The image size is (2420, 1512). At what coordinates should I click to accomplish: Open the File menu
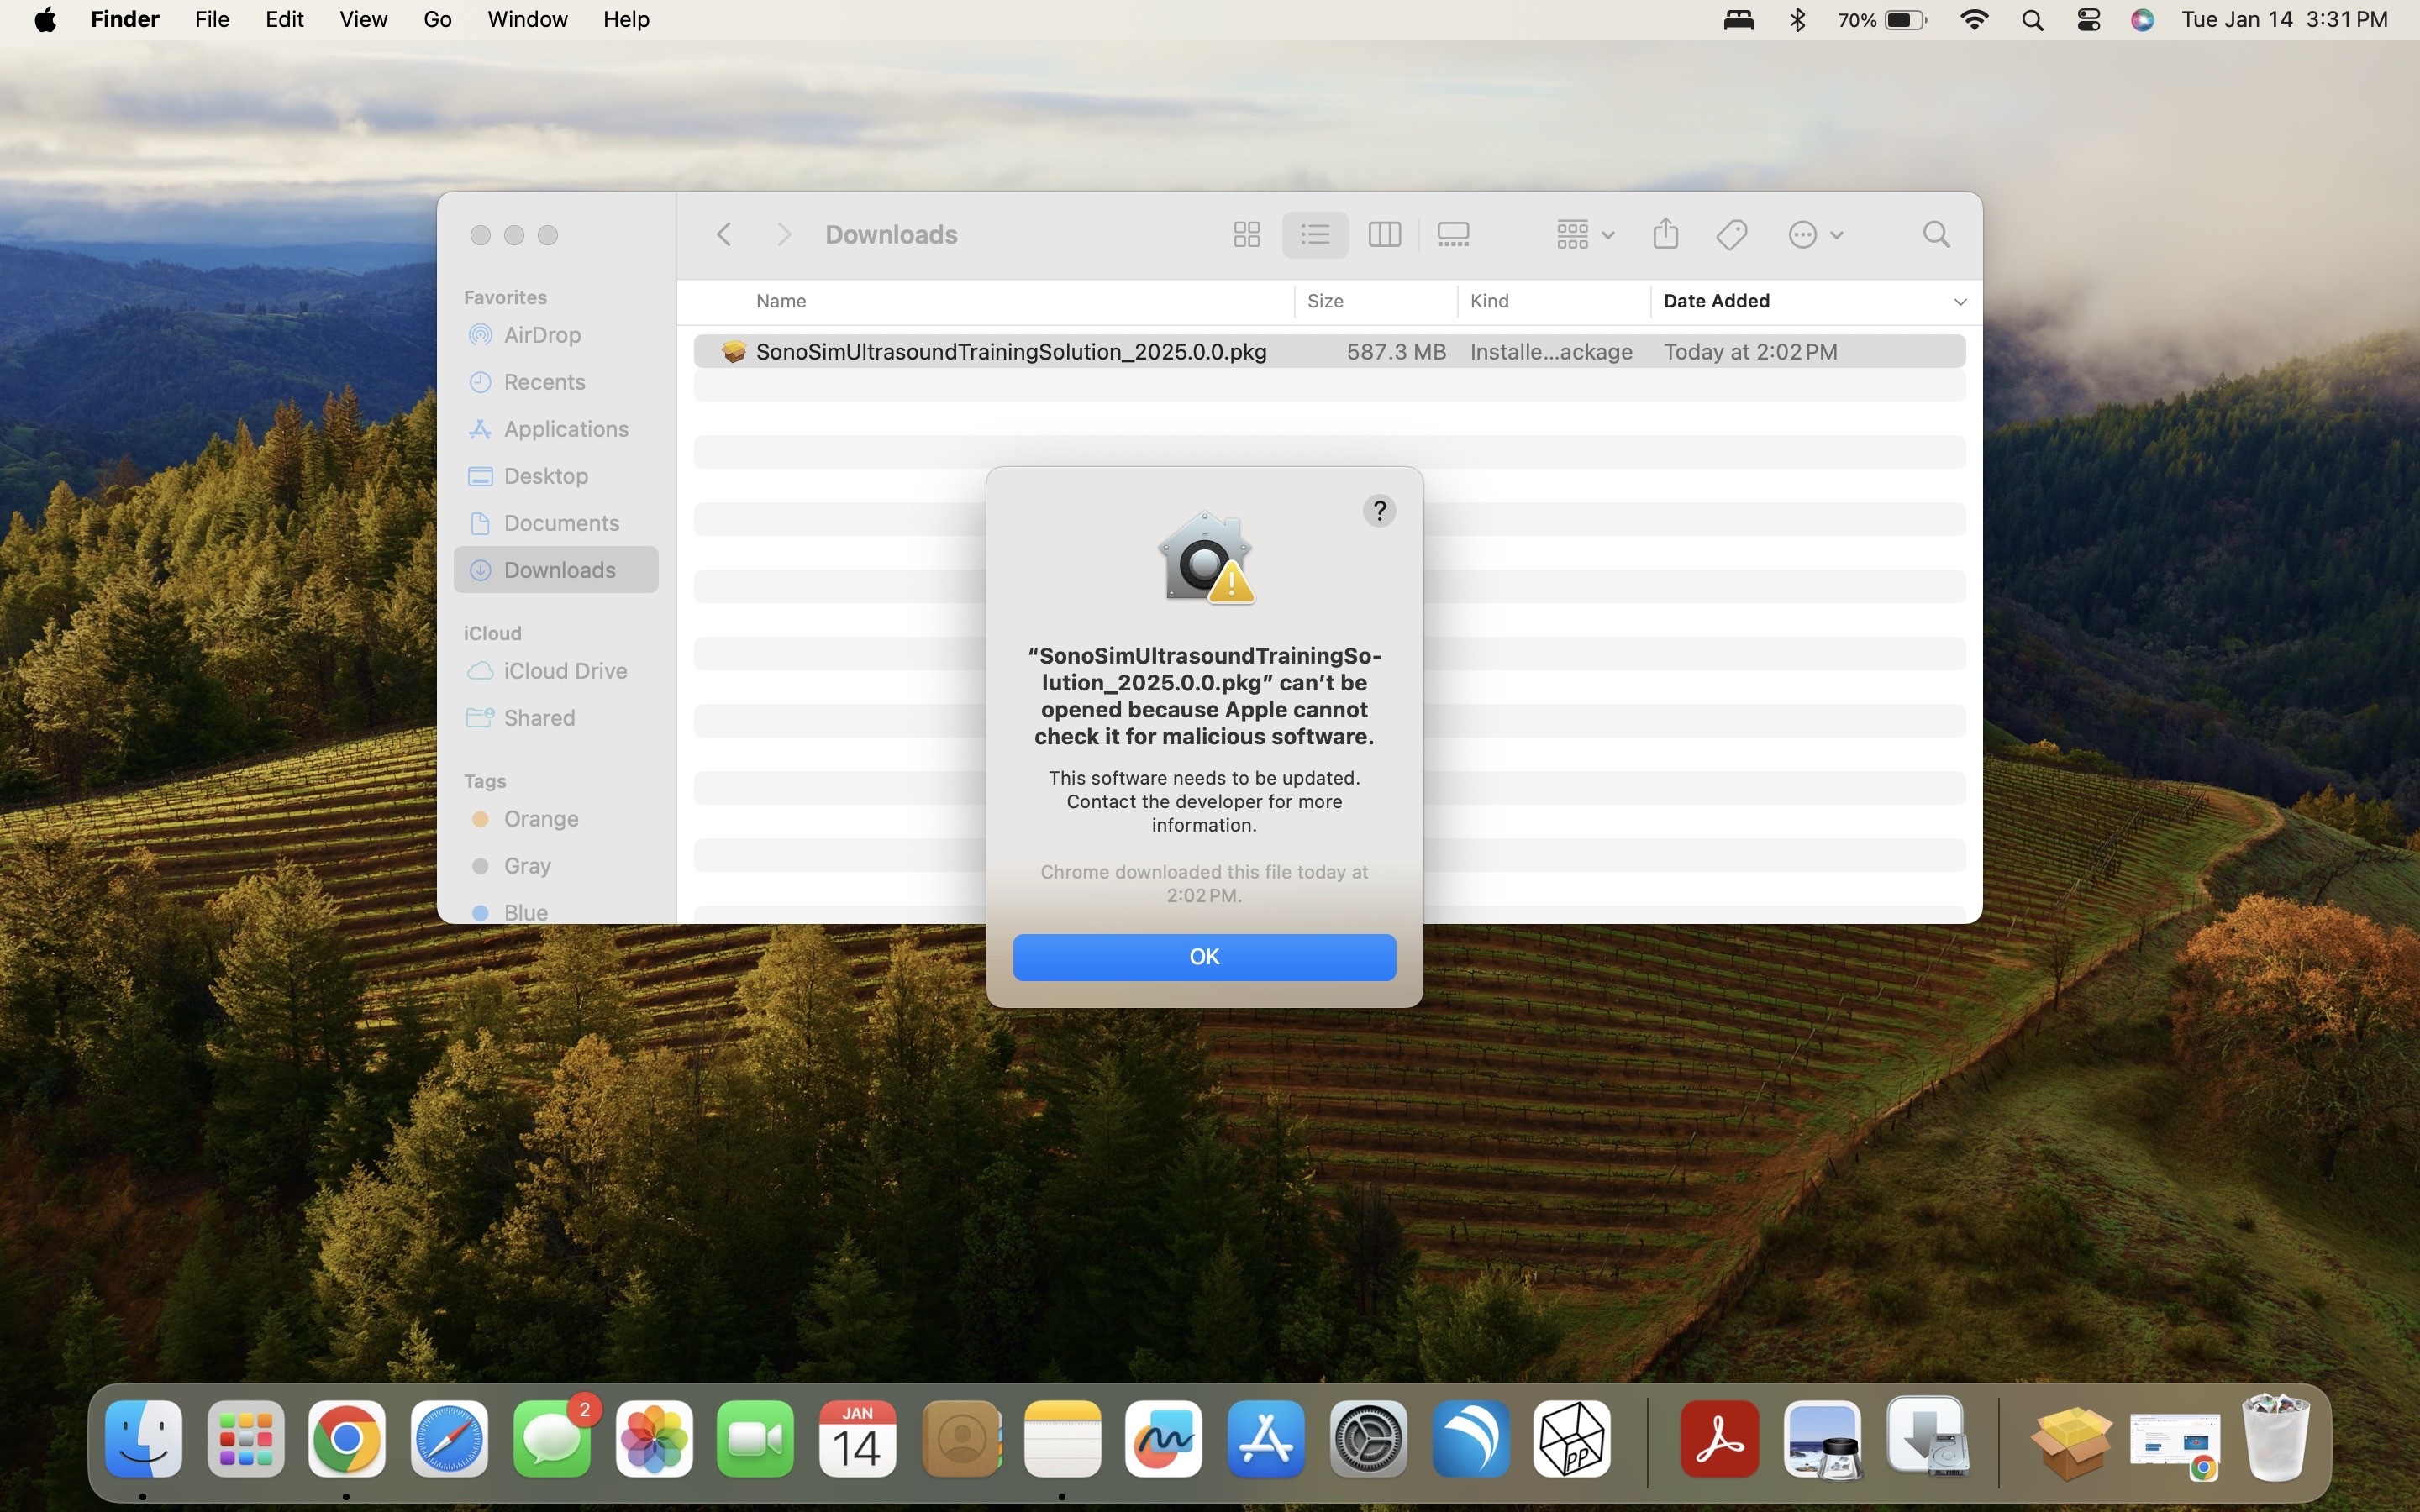pyautogui.click(x=212, y=20)
